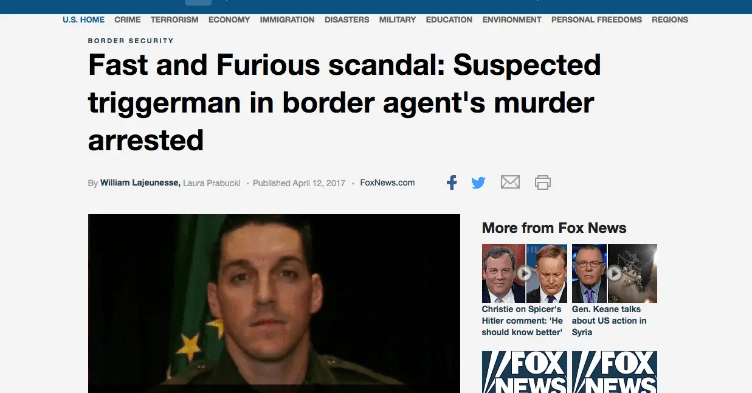The width and height of the screenshot is (752, 393).
Task: Visit the MILITARY section
Action: (398, 19)
